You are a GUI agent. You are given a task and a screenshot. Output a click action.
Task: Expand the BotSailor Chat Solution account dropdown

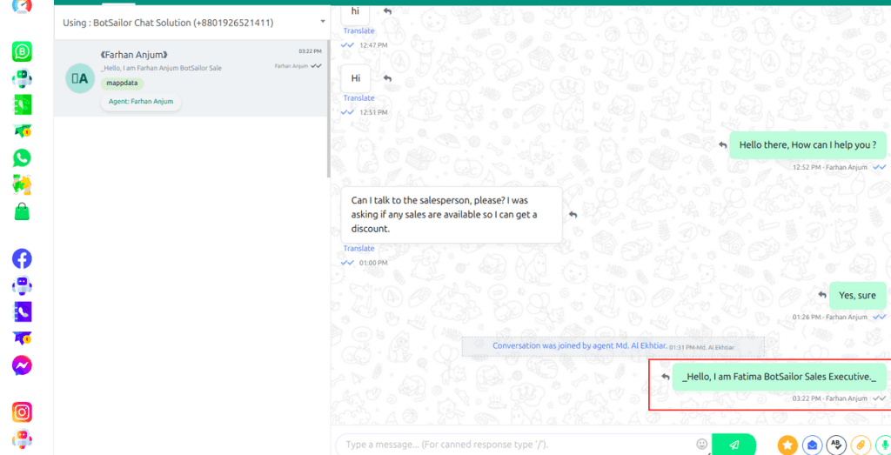[x=323, y=21]
